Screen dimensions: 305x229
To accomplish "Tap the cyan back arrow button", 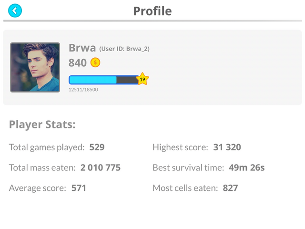I will [x=15, y=10].
